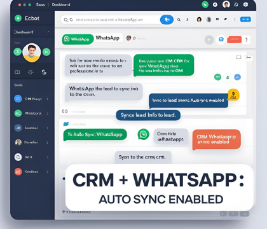Open the green Whatsbord sidebar icon

point(18,113)
